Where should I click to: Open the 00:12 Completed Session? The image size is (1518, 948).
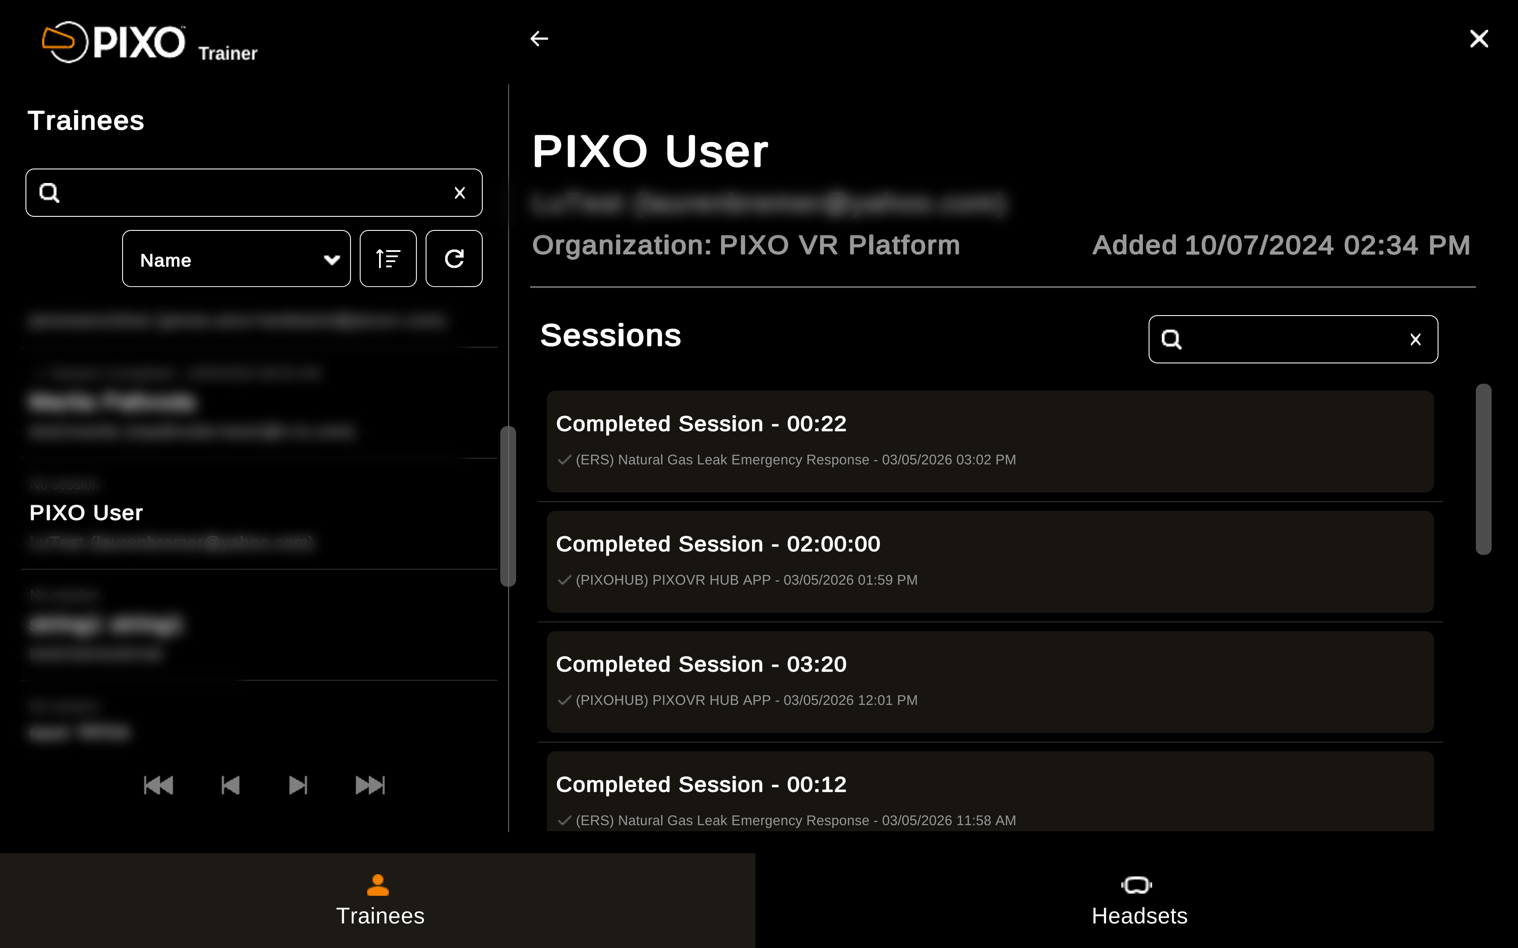tap(989, 793)
